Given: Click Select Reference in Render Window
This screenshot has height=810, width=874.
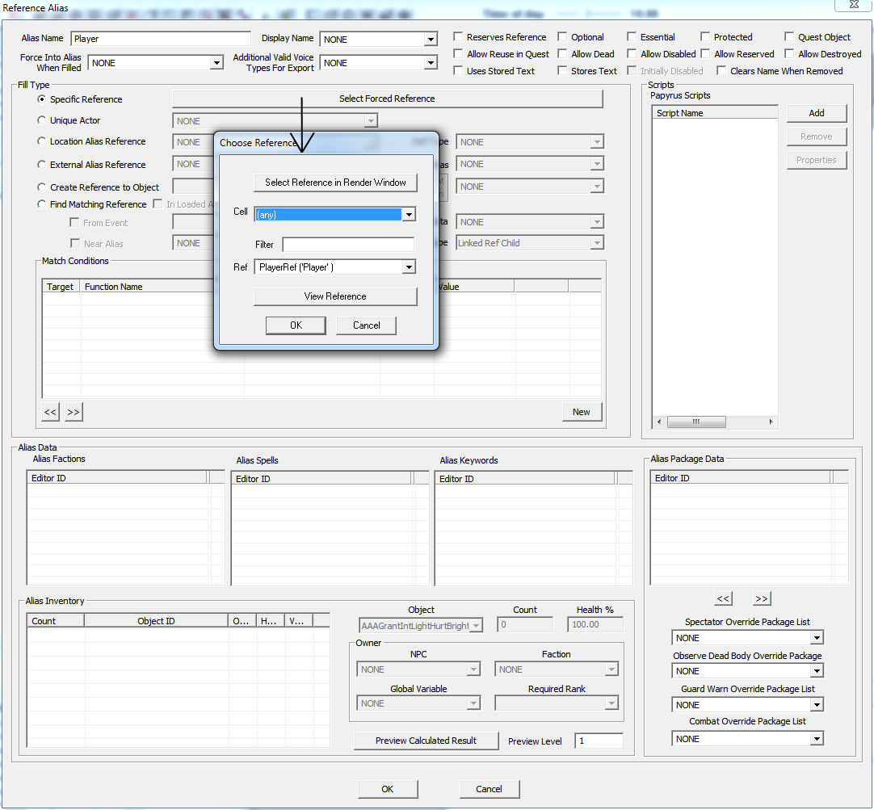Looking at the screenshot, I should tap(335, 183).
